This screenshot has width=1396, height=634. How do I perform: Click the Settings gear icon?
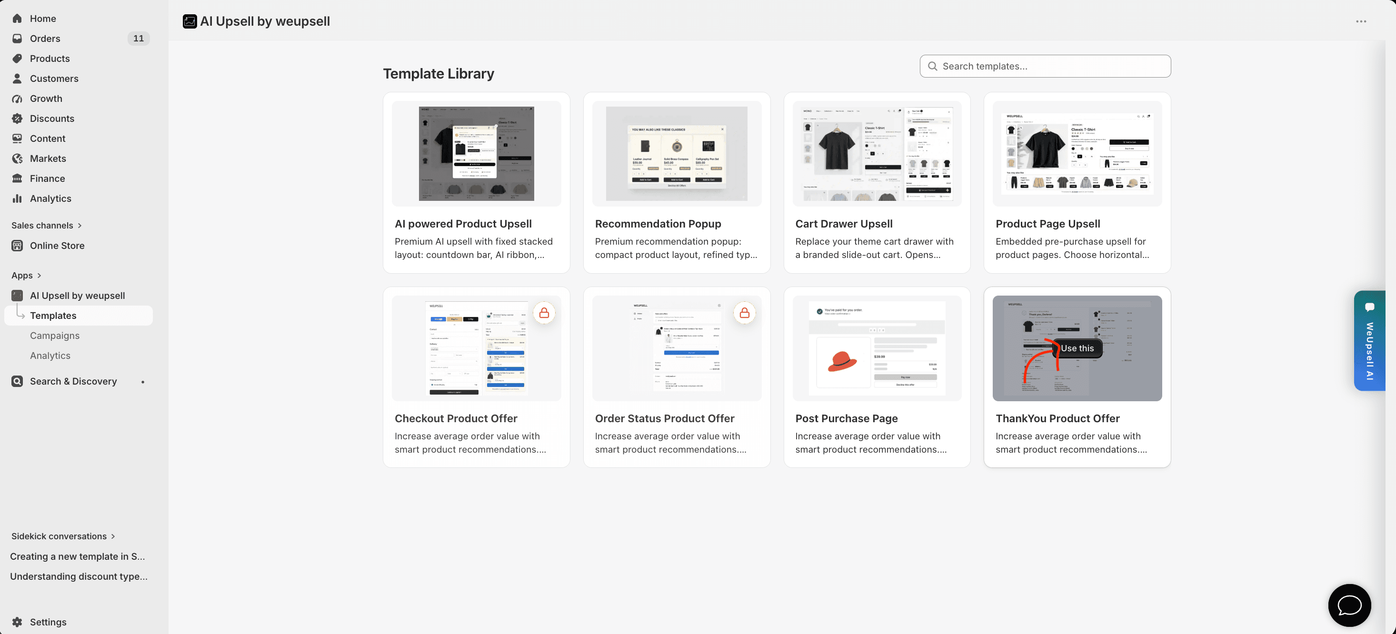pyautogui.click(x=17, y=622)
